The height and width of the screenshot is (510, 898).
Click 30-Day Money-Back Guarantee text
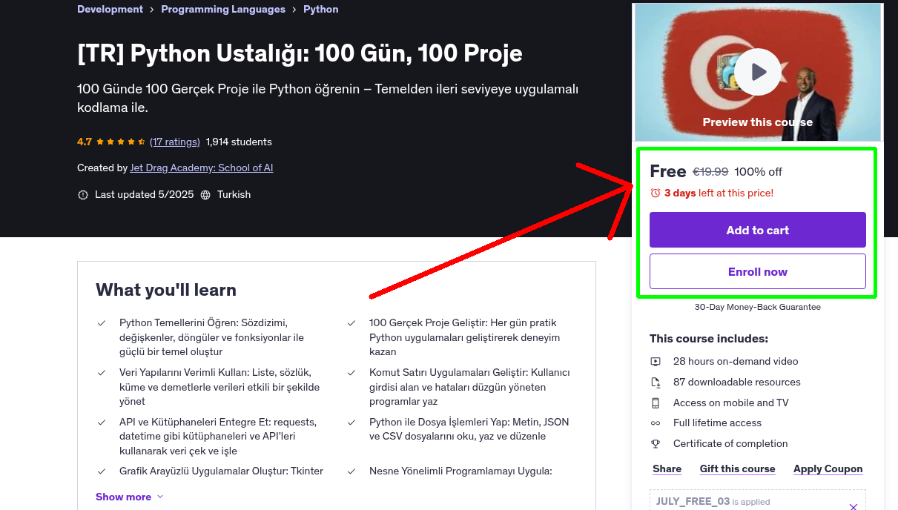coord(758,307)
